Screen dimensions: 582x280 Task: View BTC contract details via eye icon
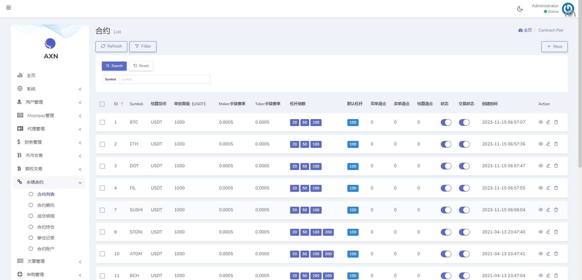click(x=540, y=122)
